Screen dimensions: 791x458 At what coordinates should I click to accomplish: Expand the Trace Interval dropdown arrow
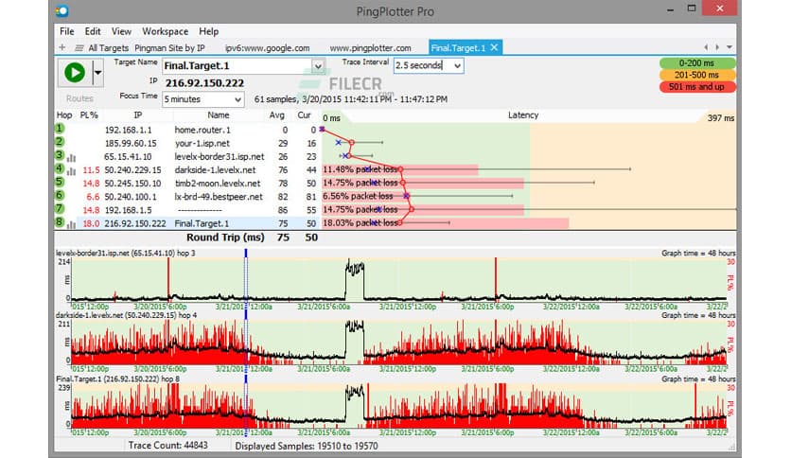(x=457, y=65)
